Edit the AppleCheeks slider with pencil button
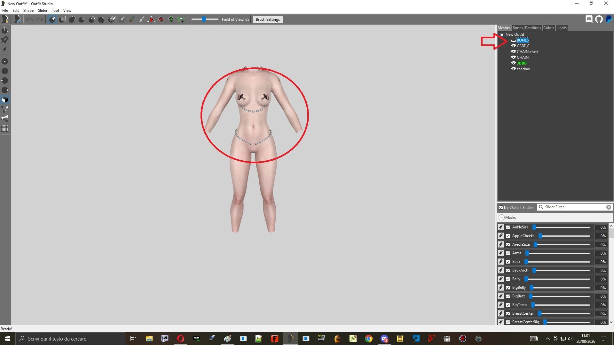 [501, 236]
